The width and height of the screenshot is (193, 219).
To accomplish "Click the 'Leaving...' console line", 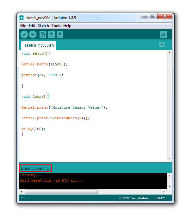I will [31, 175].
